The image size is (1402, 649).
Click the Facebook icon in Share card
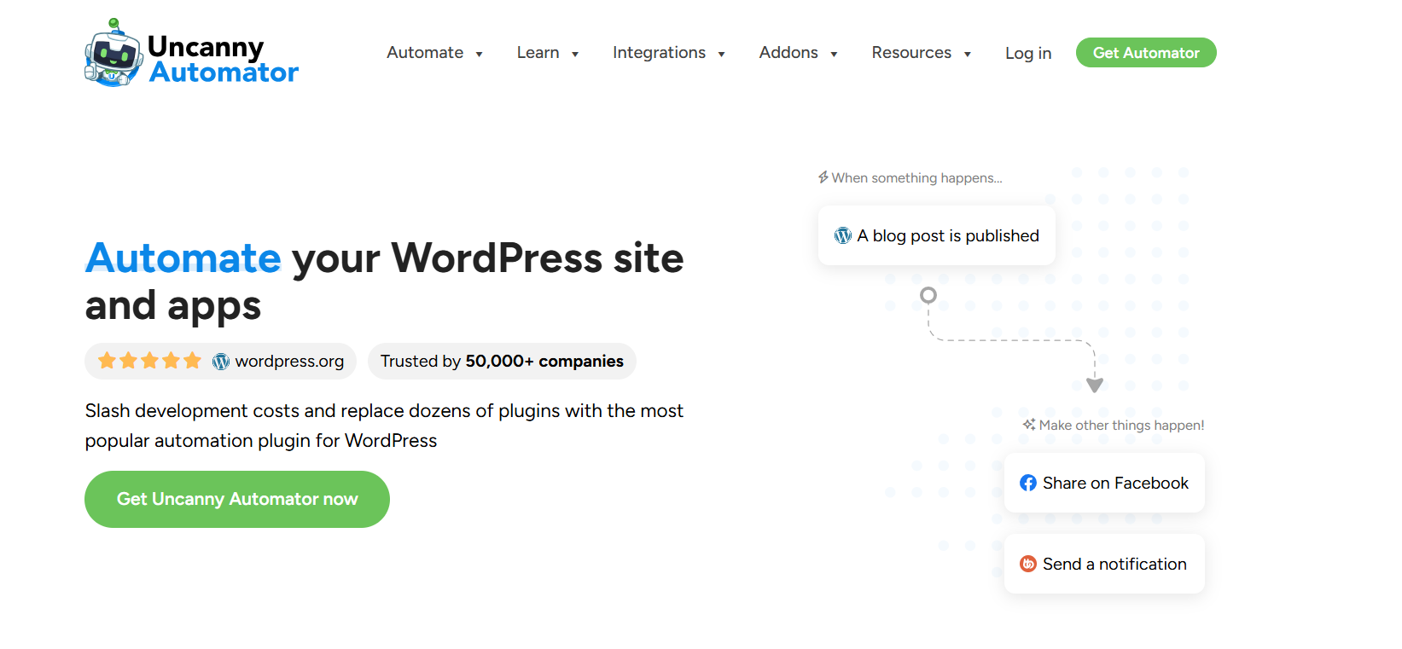(x=1028, y=484)
